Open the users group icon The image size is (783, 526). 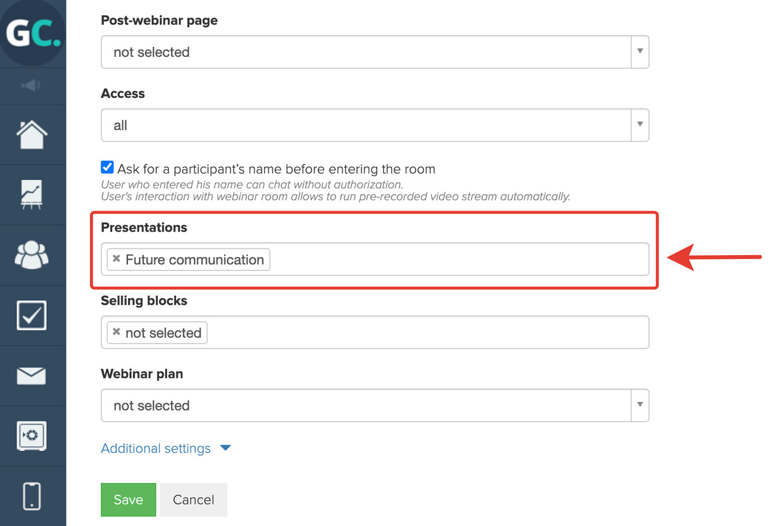(31, 255)
